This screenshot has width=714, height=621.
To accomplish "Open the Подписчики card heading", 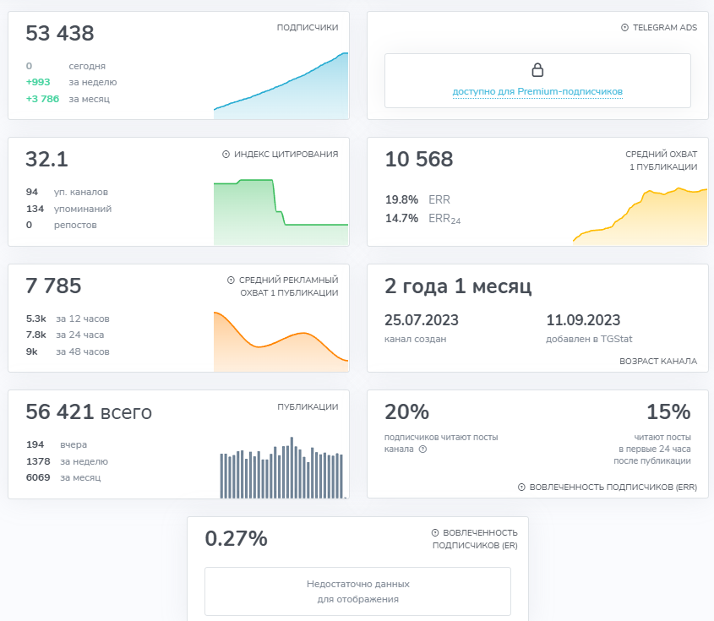I will [x=308, y=28].
